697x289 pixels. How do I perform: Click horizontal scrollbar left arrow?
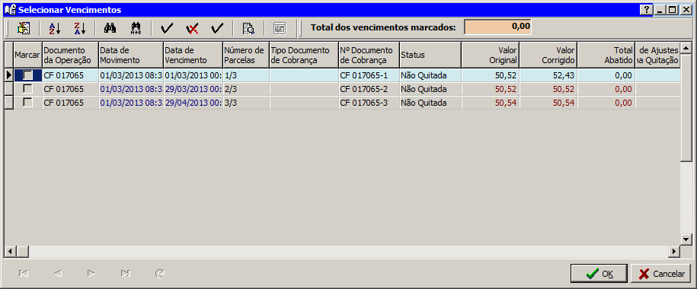(x=9, y=251)
